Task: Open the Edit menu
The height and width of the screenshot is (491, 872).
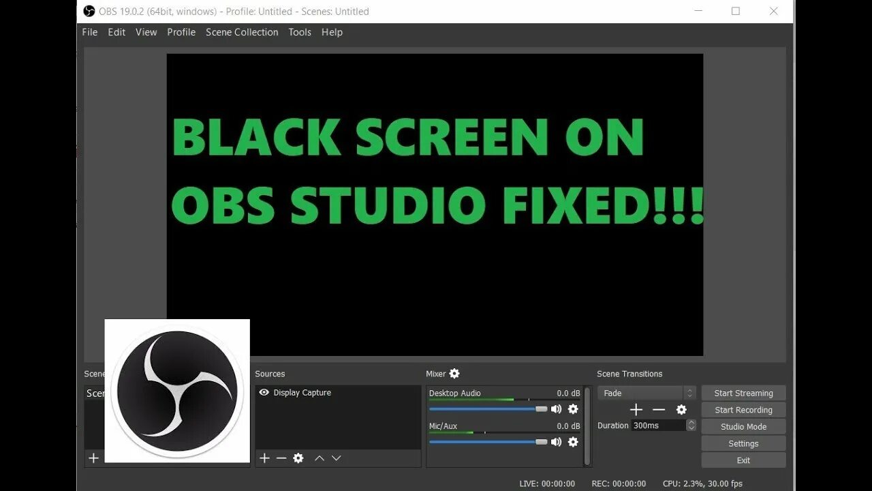Action: coord(116,32)
